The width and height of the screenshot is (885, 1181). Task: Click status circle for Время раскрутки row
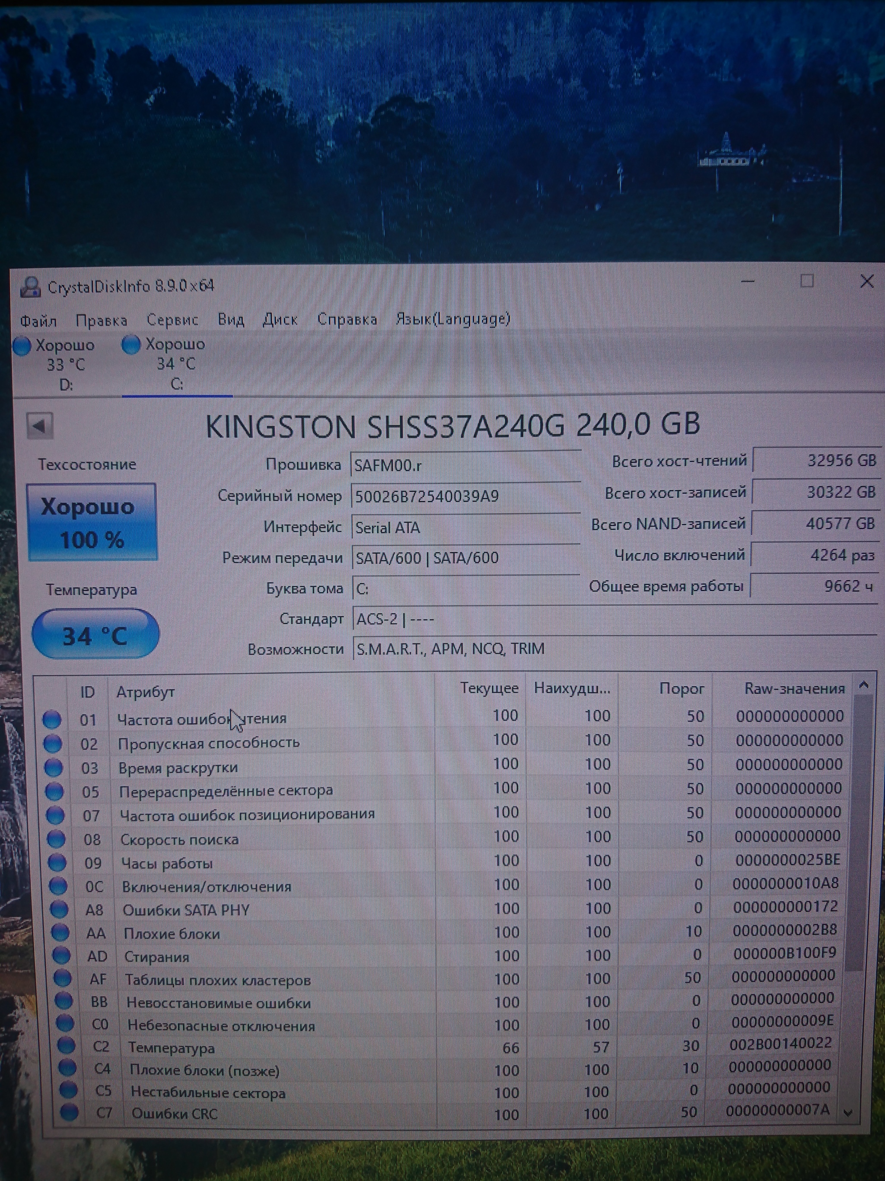pos(53,768)
